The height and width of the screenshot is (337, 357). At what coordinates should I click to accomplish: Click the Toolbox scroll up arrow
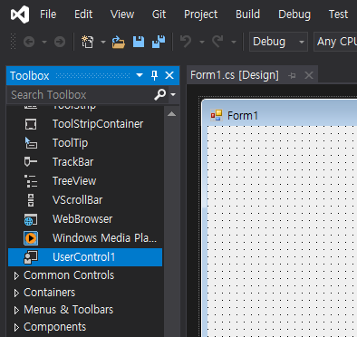171,114
